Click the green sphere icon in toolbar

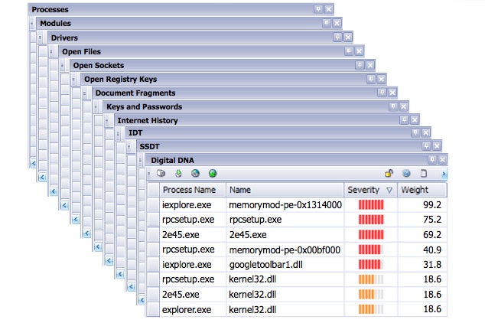213,174
